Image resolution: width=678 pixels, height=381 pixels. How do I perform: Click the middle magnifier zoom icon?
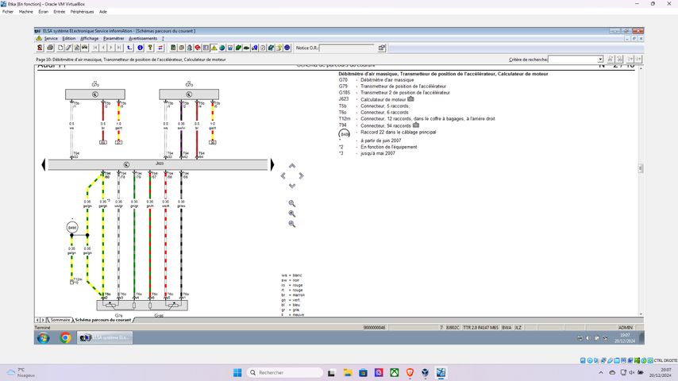[292, 214]
